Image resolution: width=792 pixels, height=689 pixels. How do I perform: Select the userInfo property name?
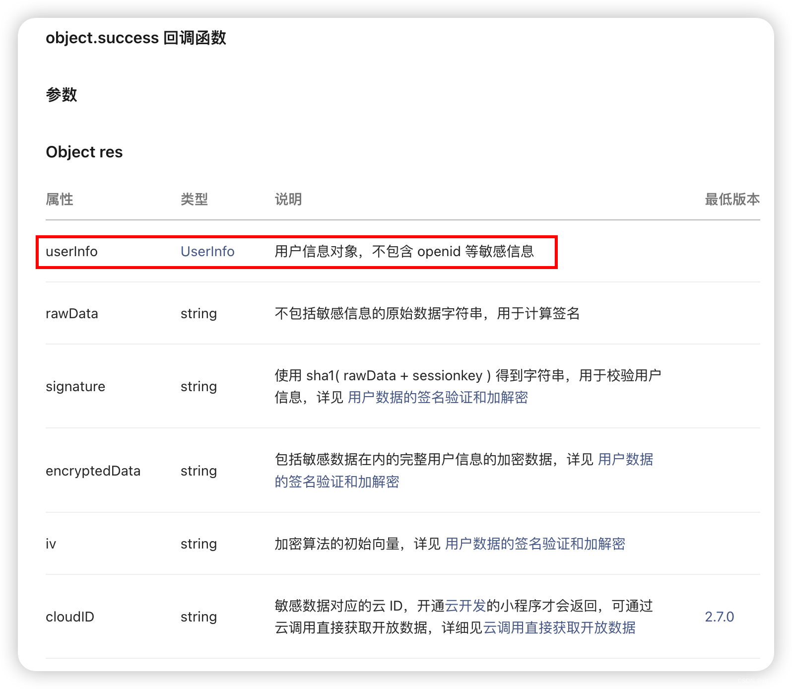click(x=71, y=252)
